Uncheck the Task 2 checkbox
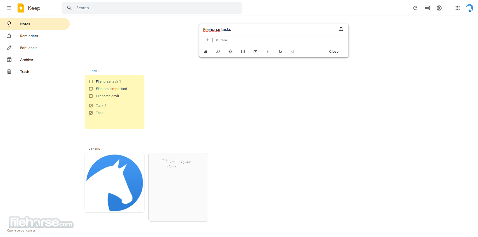This screenshot has width=478, height=237. click(91, 106)
